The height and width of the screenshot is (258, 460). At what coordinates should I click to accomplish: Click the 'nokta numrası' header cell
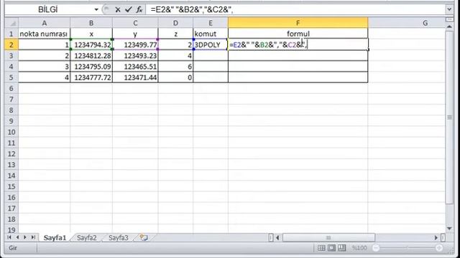coord(45,34)
